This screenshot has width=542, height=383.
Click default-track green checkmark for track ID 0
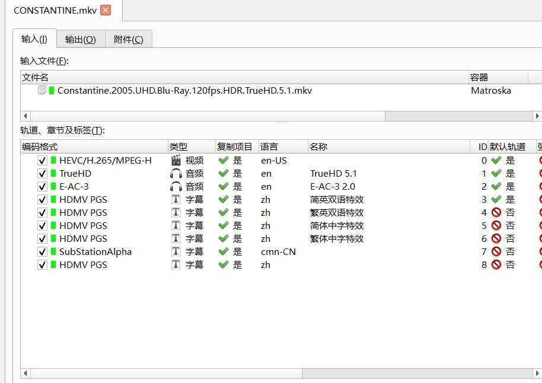pos(496,160)
